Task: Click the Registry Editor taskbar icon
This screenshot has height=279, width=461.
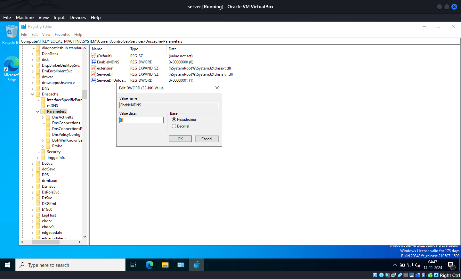Action: tap(196, 265)
